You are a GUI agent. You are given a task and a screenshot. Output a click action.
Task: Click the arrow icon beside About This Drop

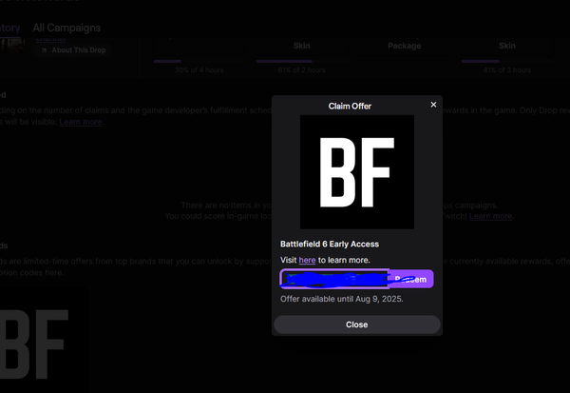click(44, 50)
